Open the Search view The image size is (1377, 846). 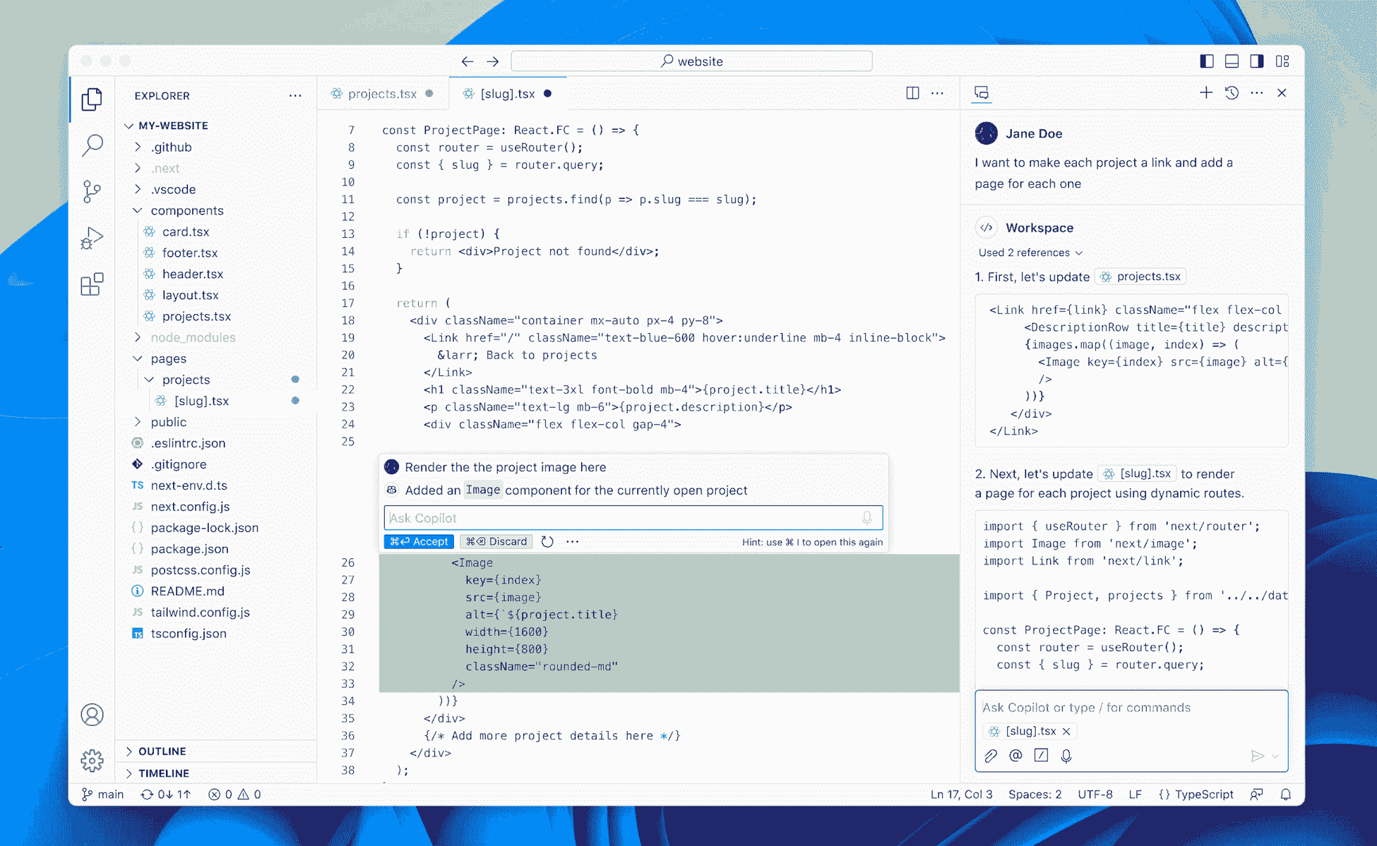92,145
